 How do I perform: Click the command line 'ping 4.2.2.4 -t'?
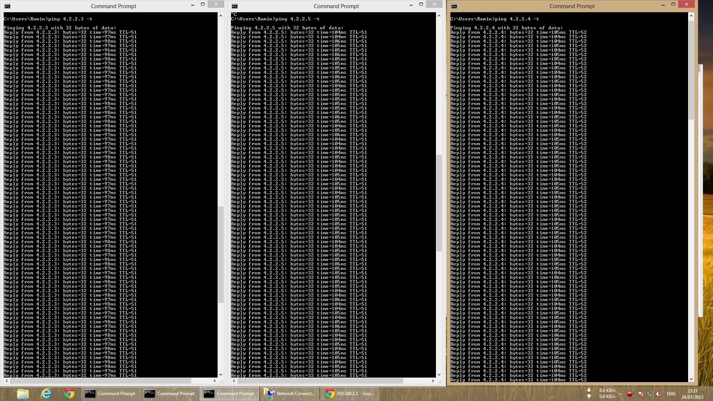coord(517,19)
